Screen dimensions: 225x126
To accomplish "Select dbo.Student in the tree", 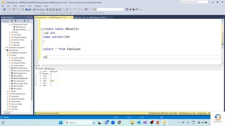I will pyautogui.click(x=18, y=86).
